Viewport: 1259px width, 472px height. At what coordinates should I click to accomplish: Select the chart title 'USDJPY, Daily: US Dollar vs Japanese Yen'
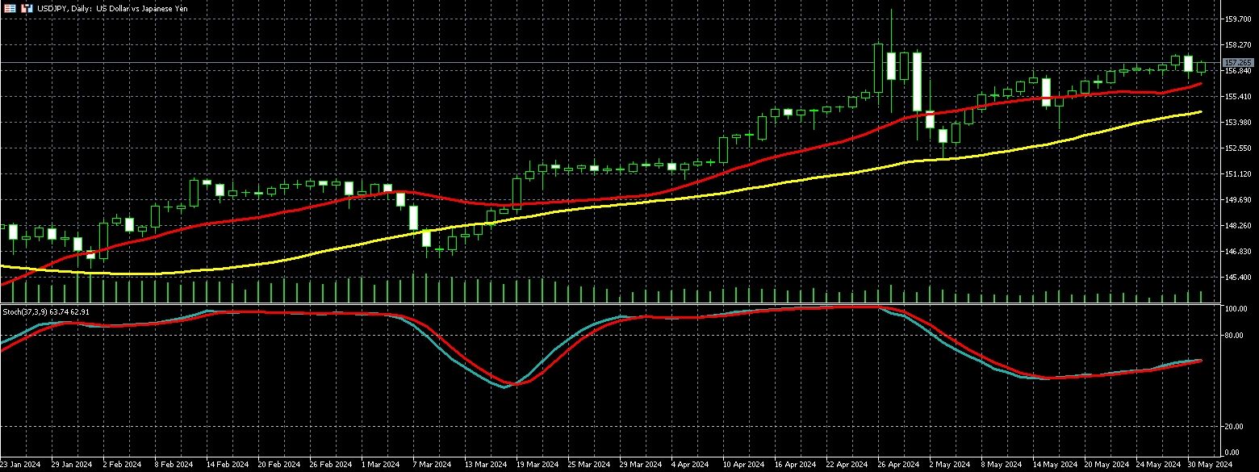point(112,7)
